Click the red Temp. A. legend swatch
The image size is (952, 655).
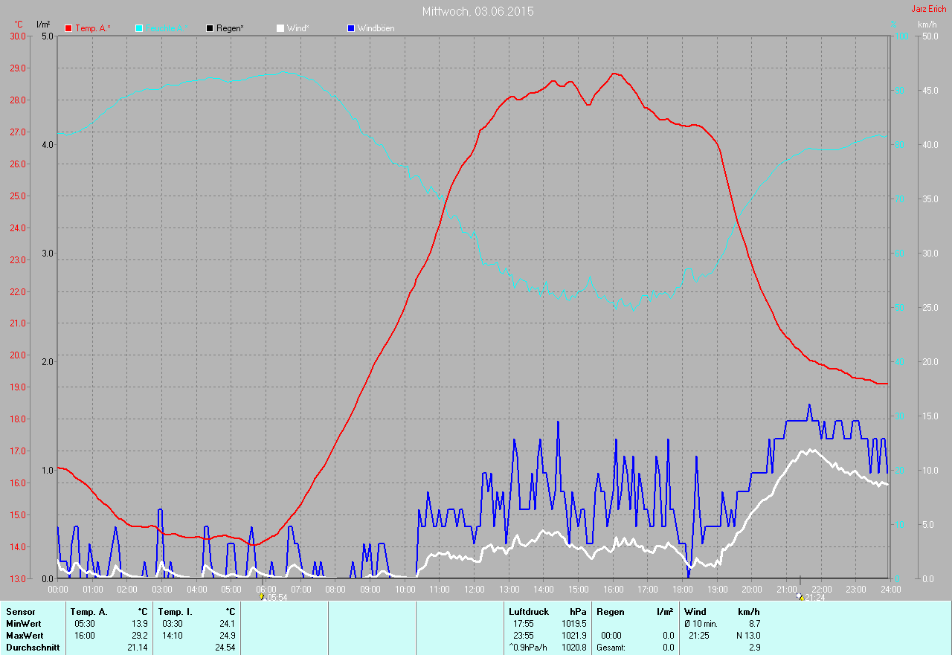69,28
